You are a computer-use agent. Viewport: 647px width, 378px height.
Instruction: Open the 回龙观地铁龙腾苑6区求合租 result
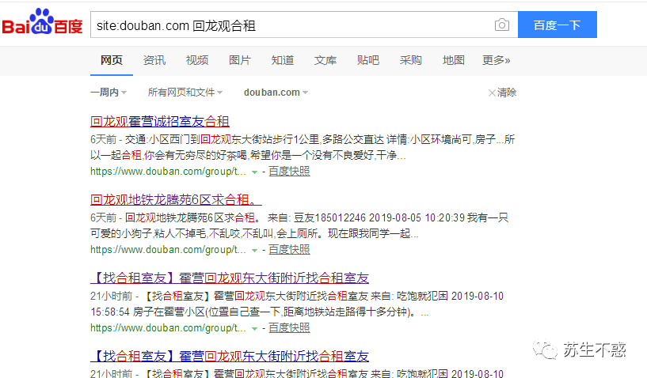click(x=176, y=200)
